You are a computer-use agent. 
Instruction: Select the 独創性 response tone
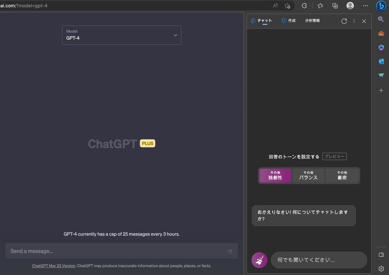[275, 176]
